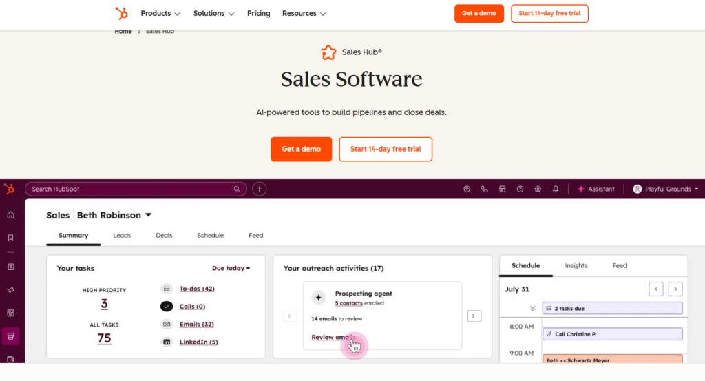Click the content icon below the megaphone in sidebar
The width and height of the screenshot is (705, 381).
11,313
